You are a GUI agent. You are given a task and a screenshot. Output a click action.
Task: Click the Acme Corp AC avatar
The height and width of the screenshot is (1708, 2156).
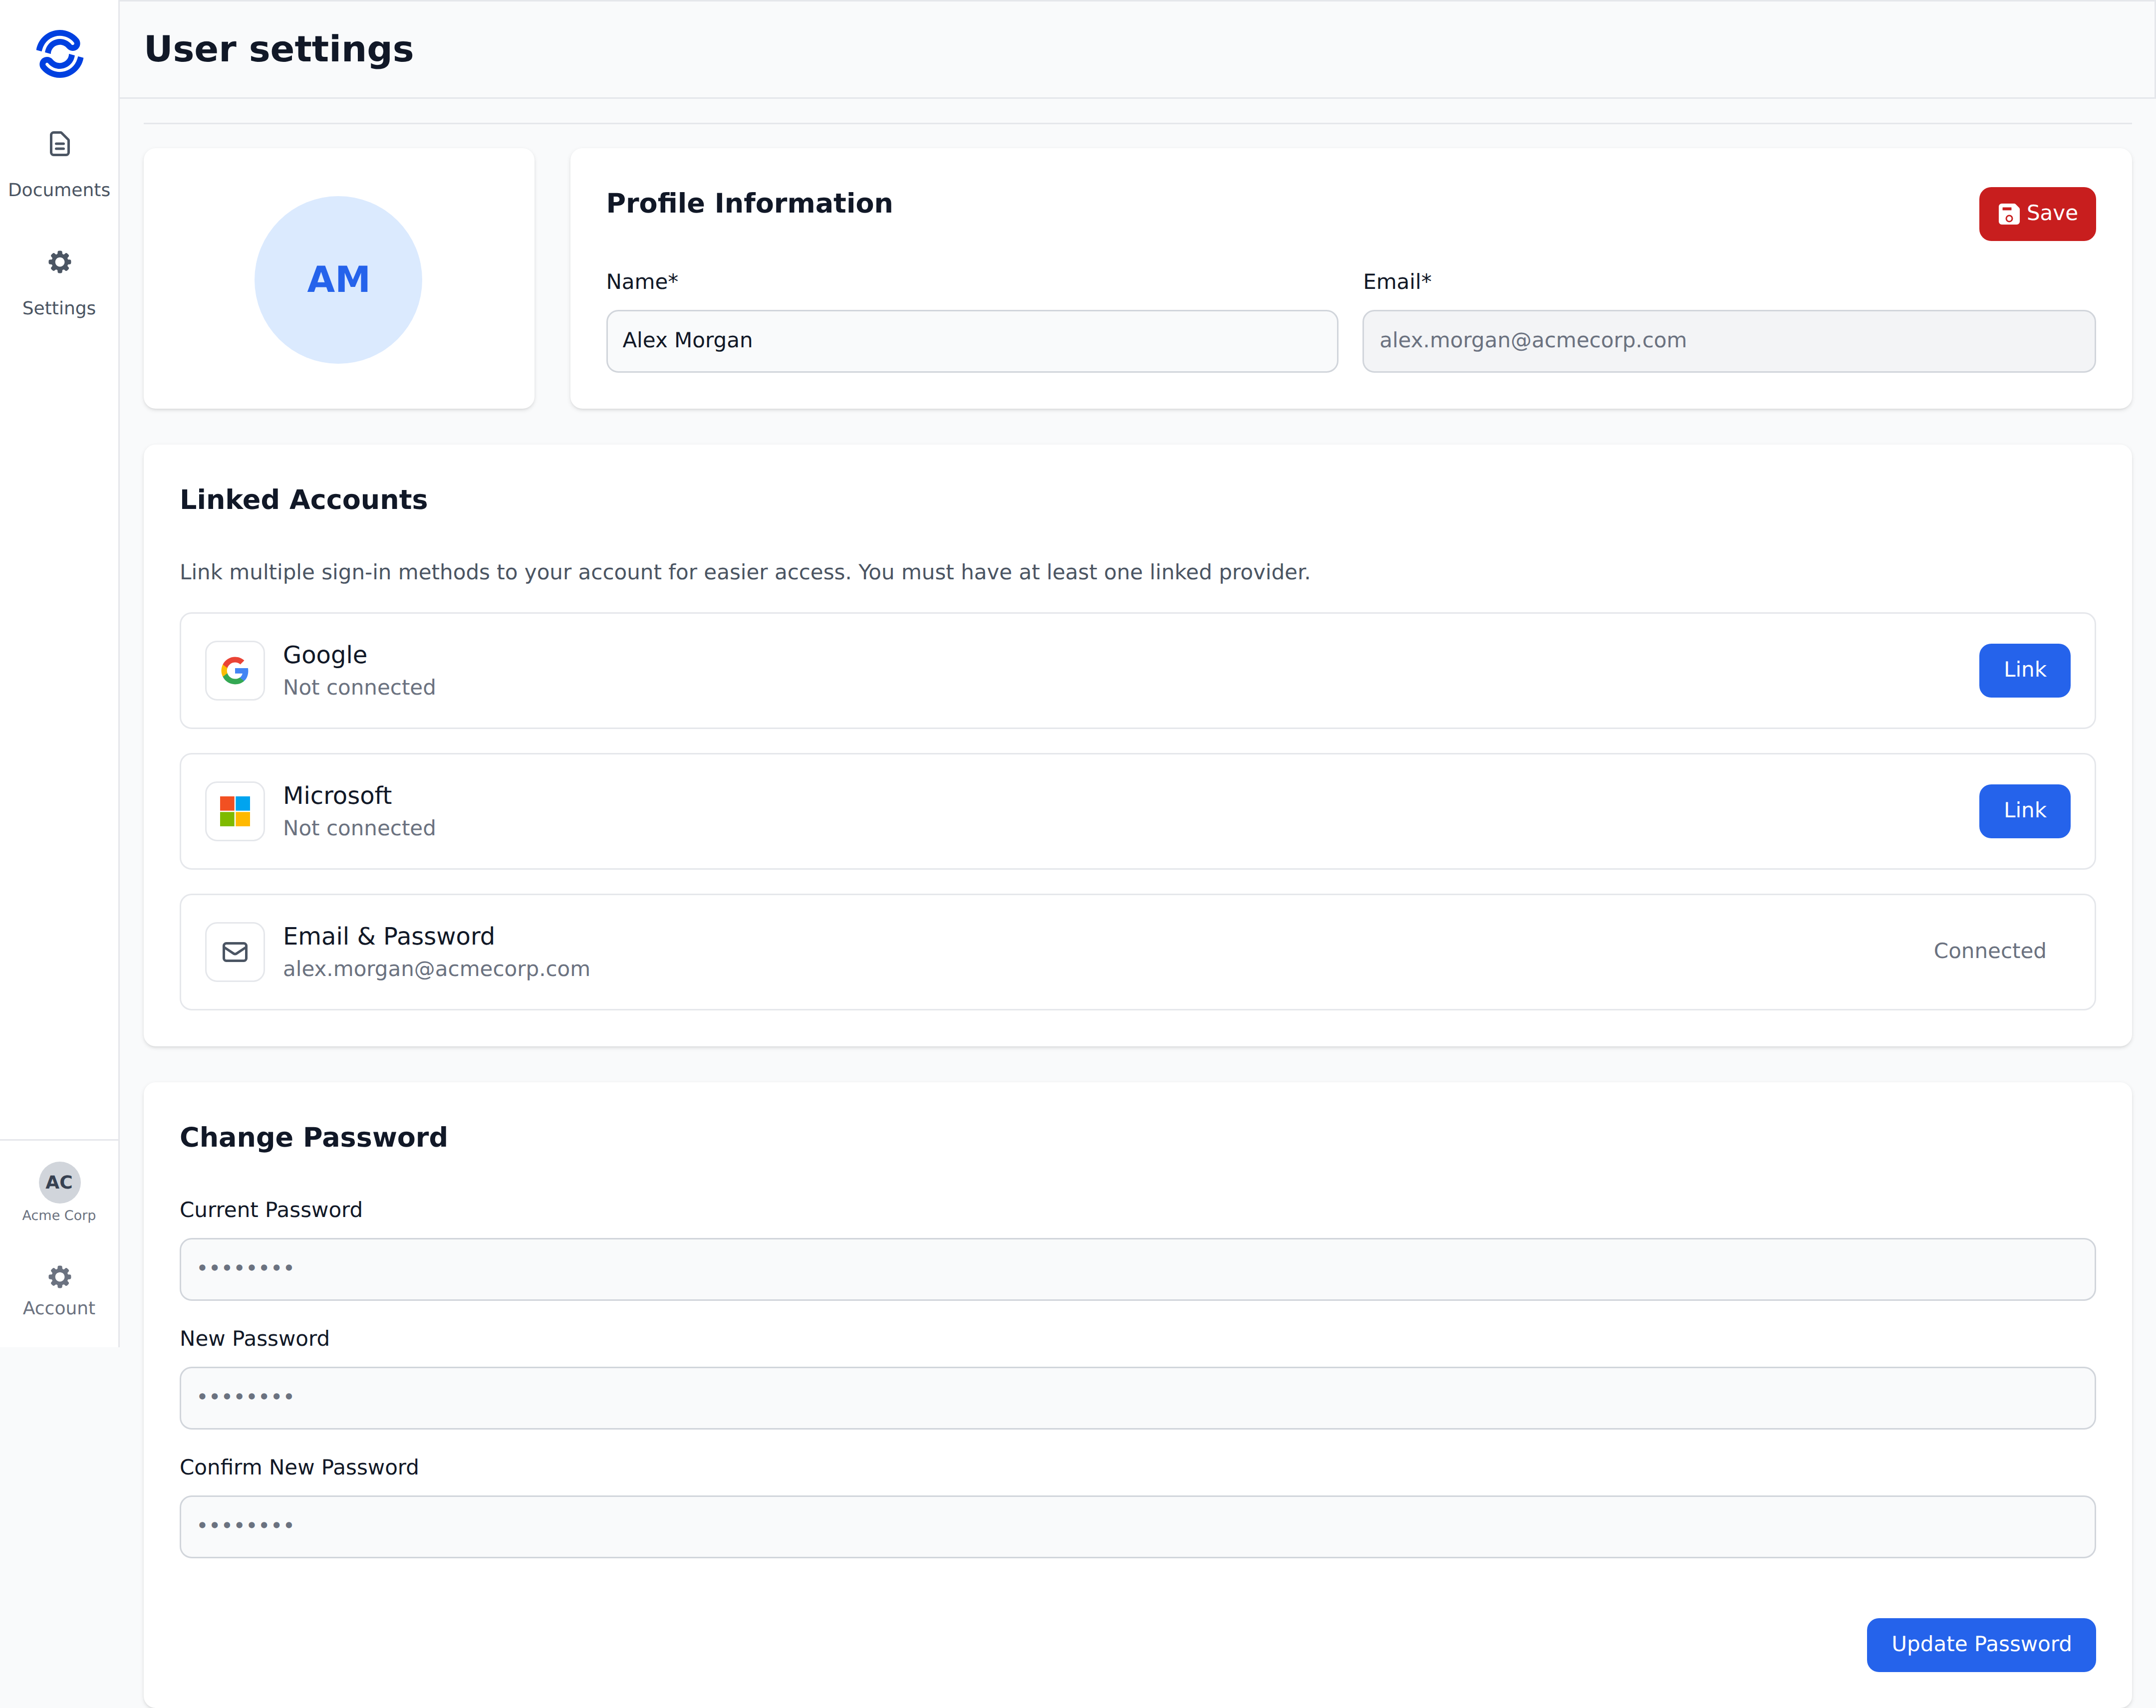coord(59,1182)
